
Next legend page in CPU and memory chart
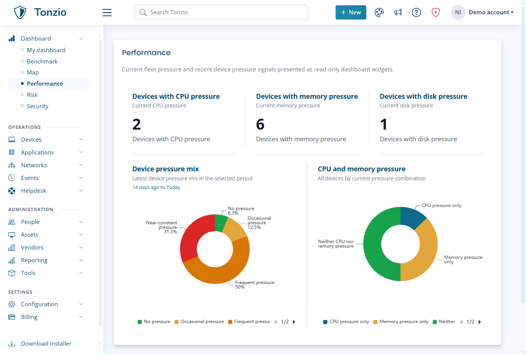pos(480,322)
